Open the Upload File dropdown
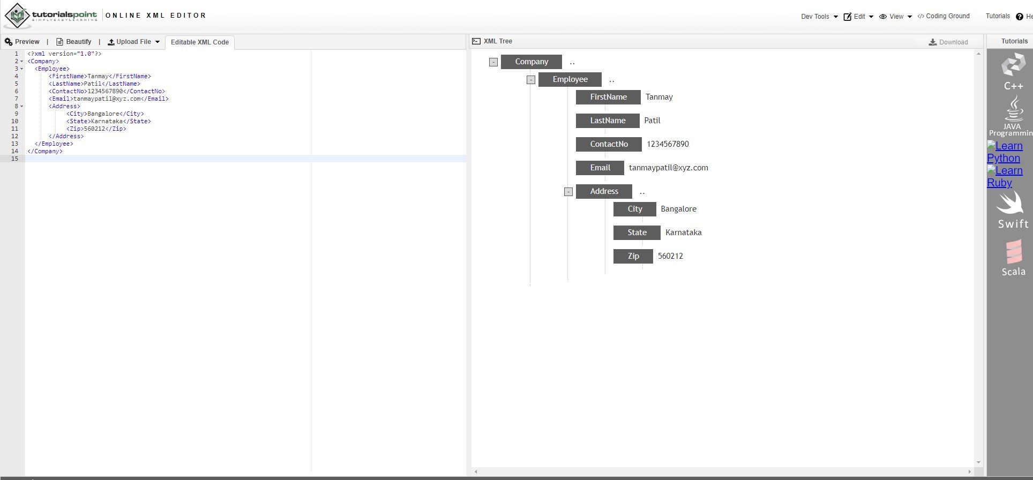This screenshot has height=480, width=1033. click(x=134, y=42)
